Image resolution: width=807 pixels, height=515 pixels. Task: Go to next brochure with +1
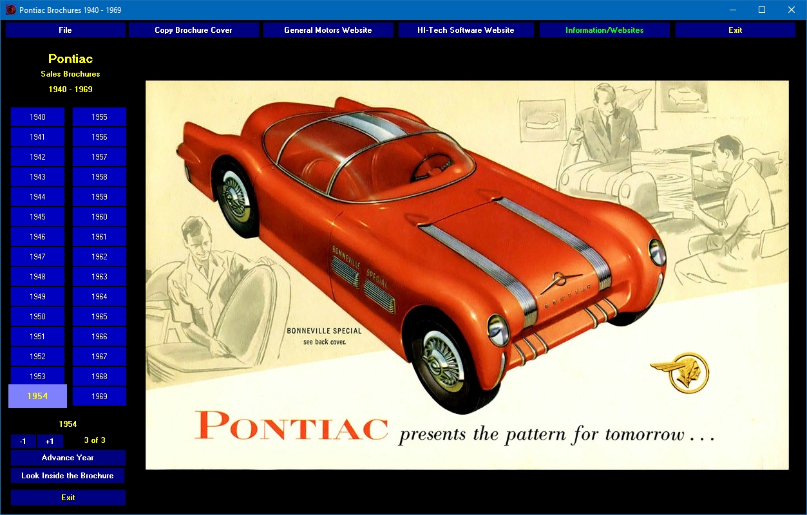coord(50,441)
